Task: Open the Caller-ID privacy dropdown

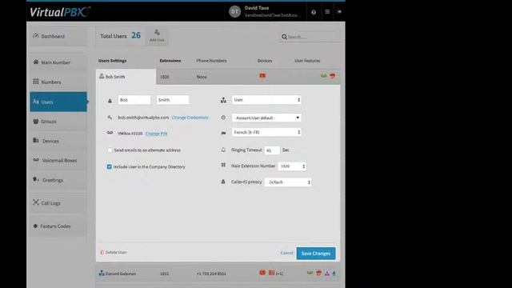Action: (x=288, y=182)
